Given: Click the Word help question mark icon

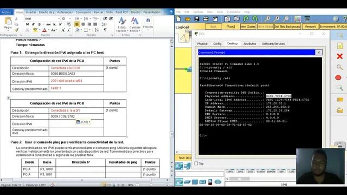Looking at the screenshot, I should (x=171, y=12).
